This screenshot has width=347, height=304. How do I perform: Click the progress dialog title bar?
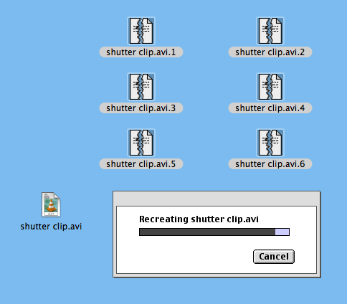[x=217, y=199]
